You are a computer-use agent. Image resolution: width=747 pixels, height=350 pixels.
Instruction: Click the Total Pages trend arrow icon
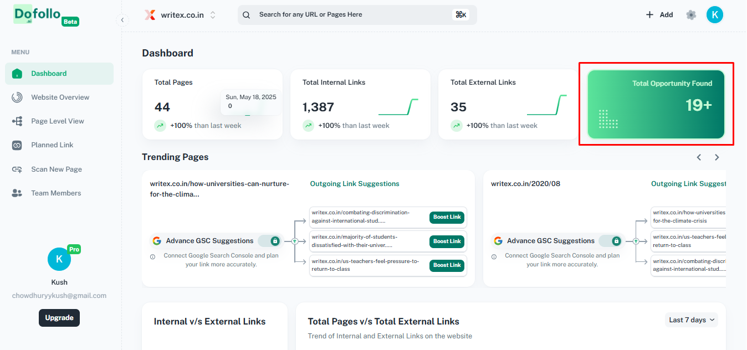[160, 126]
